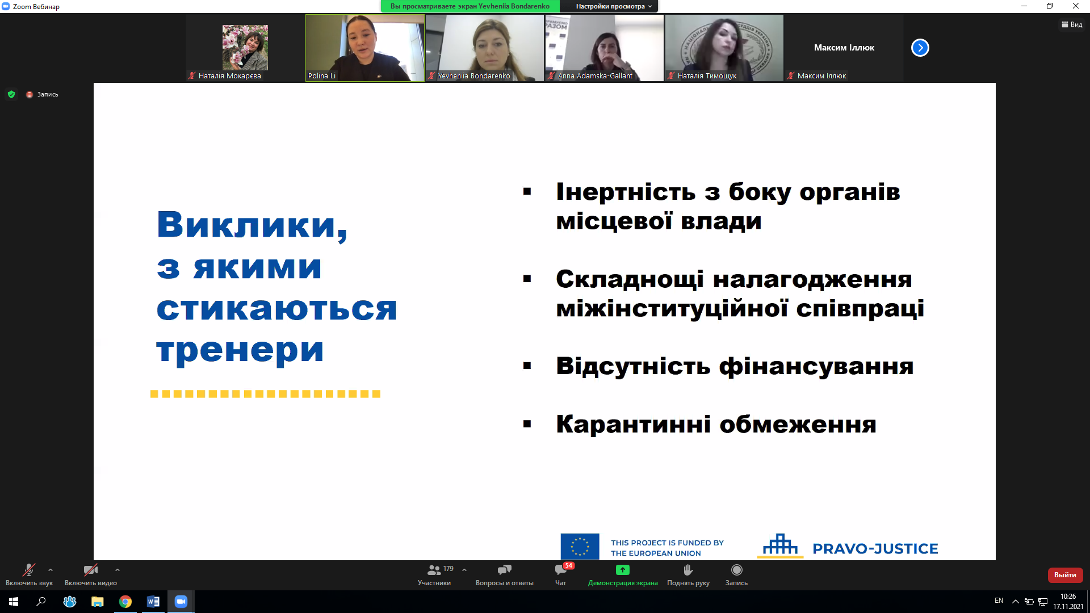This screenshot has height=613, width=1090.
Task: Open the Chat with 54 messages
Action: (561, 570)
